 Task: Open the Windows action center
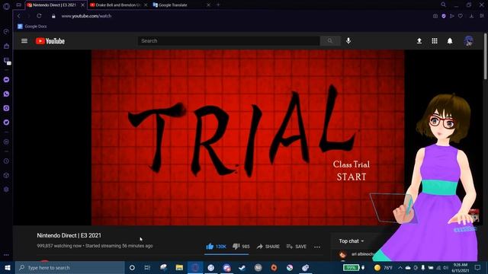click(x=478, y=268)
